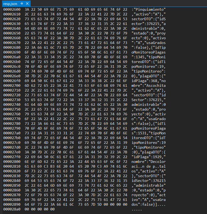Select ASCII text o":"A","usaGrado
Viewport: 207px width, 214px height.
tap(149, 119)
